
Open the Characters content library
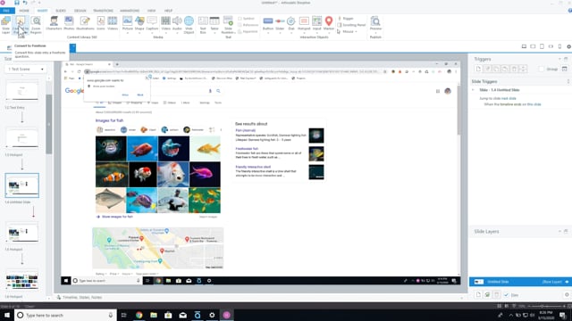pos(54,23)
